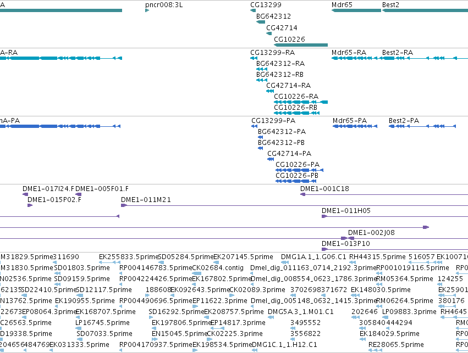Click the DMG5A.3_1.M01.C1 EST label
Screen dimensions: 468x353
point(301,312)
